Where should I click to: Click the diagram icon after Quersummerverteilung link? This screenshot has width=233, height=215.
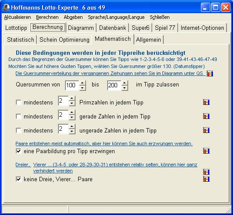click(x=210, y=74)
